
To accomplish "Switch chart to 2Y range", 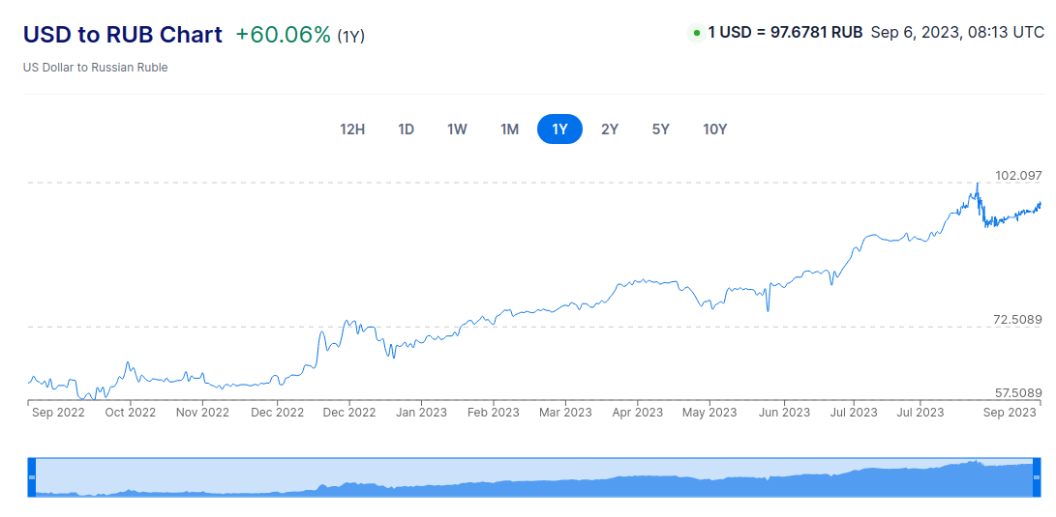I will pyautogui.click(x=610, y=129).
